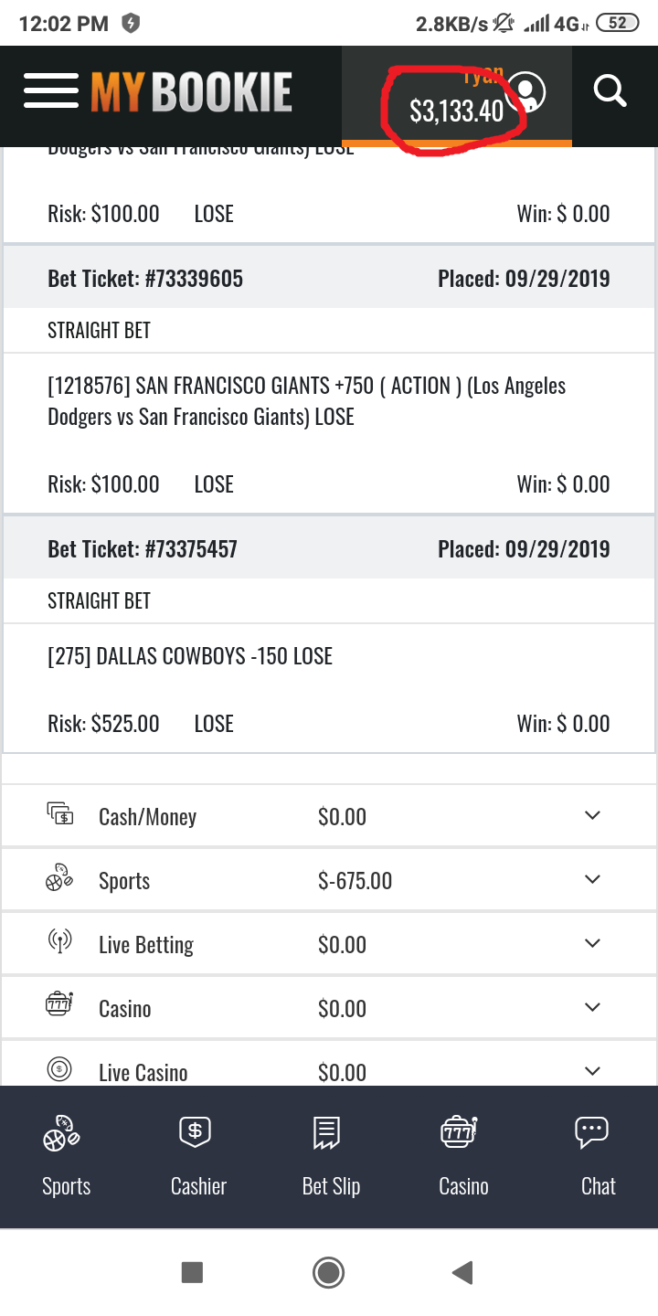Screen dimensions: 658x1316
Task: Tap the Casino slot machine icon in bottom bar
Action: tap(460, 1131)
